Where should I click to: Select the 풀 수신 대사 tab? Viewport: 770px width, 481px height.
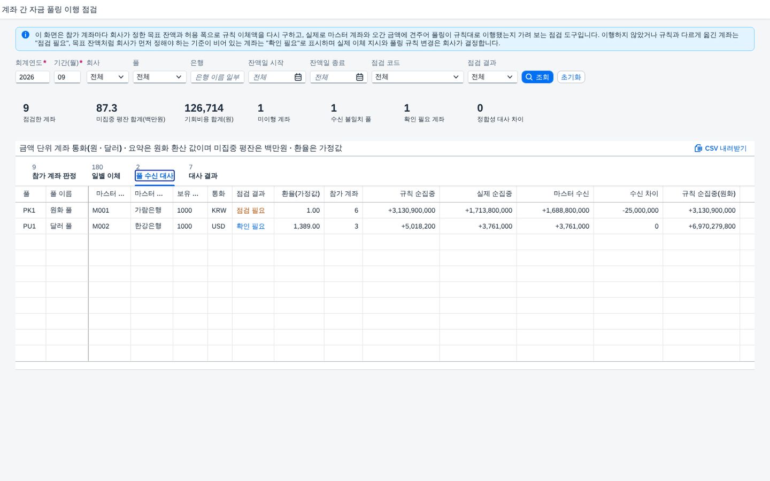pos(155,176)
